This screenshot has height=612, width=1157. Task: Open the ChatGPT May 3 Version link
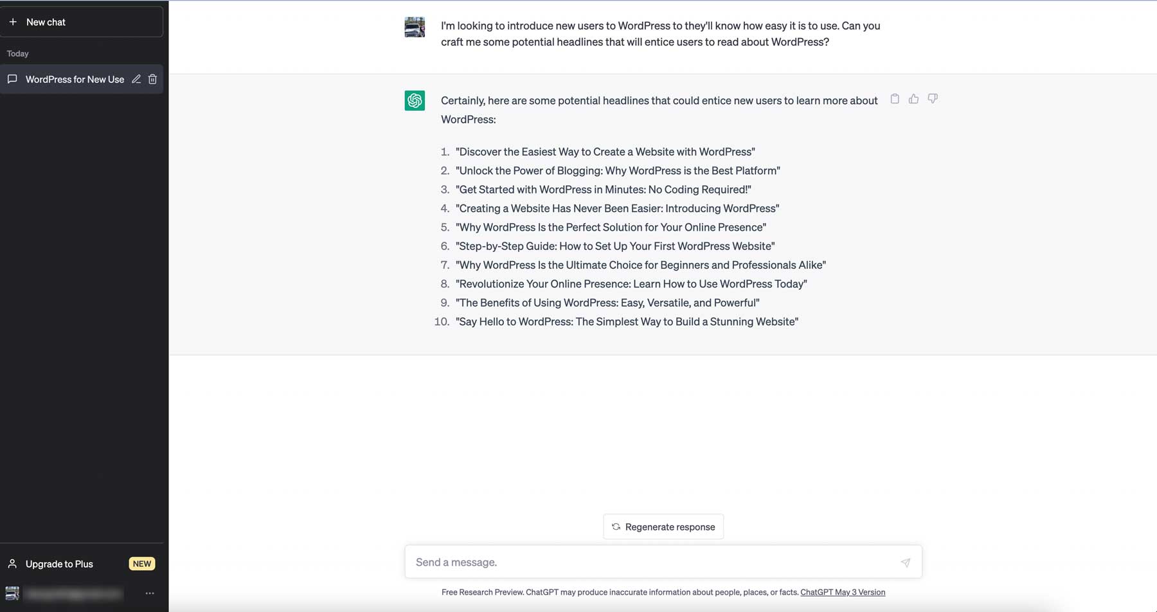(x=842, y=592)
